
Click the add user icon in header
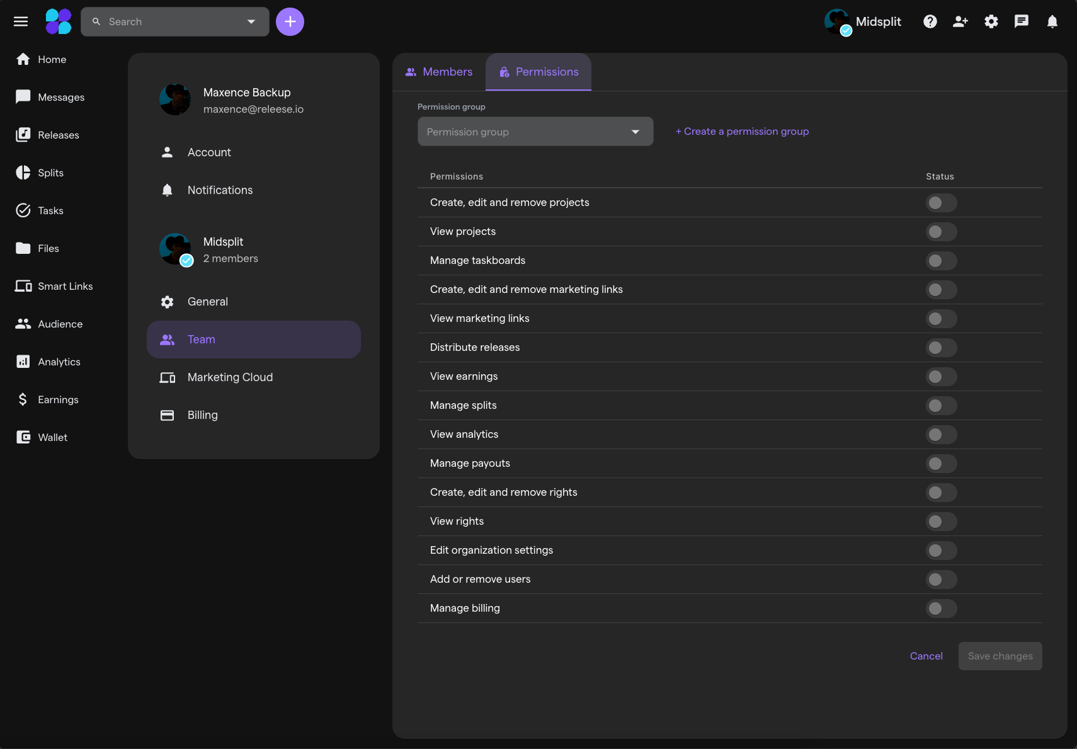point(960,21)
